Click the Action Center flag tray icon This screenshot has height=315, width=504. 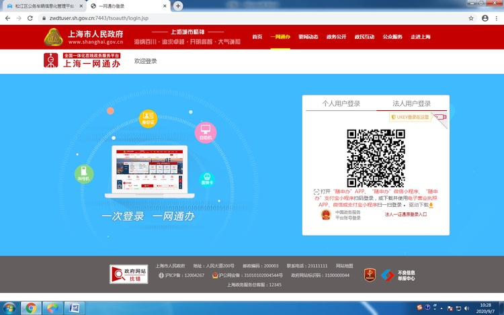[x=450, y=308]
